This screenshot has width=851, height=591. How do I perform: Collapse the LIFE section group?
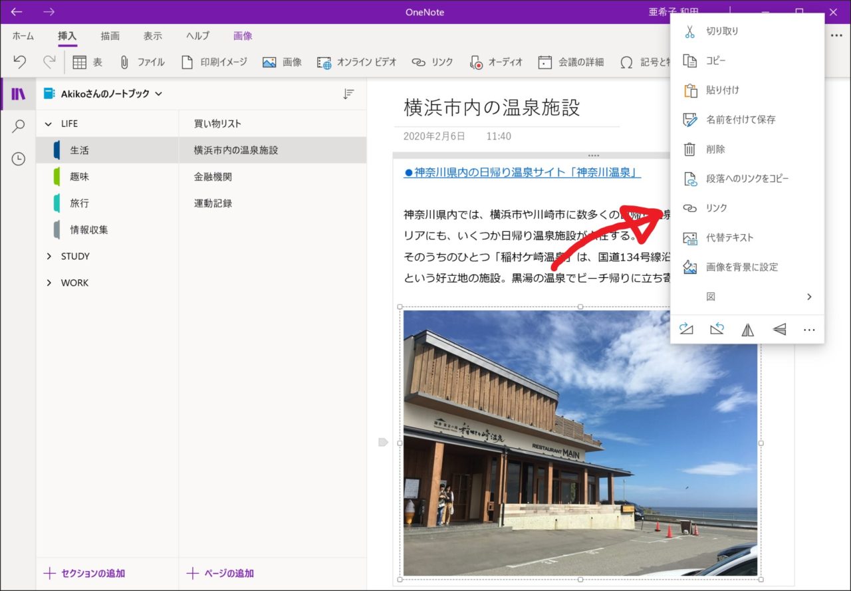coord(49,124)
